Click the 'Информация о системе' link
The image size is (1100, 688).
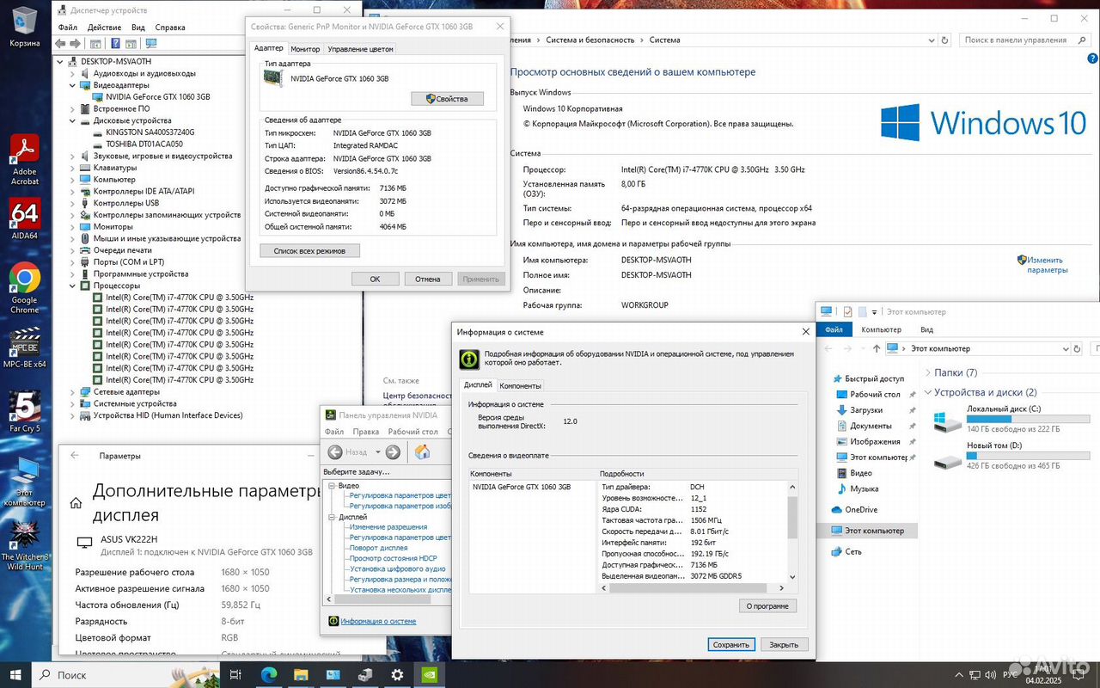click(378, 621)
